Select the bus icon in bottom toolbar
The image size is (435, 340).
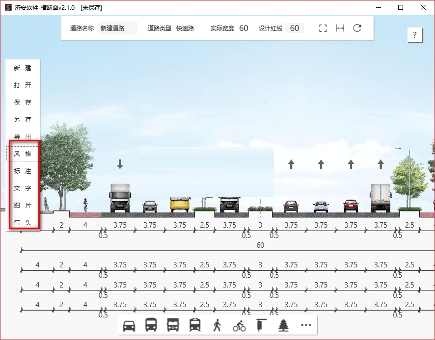coord(151,325)
